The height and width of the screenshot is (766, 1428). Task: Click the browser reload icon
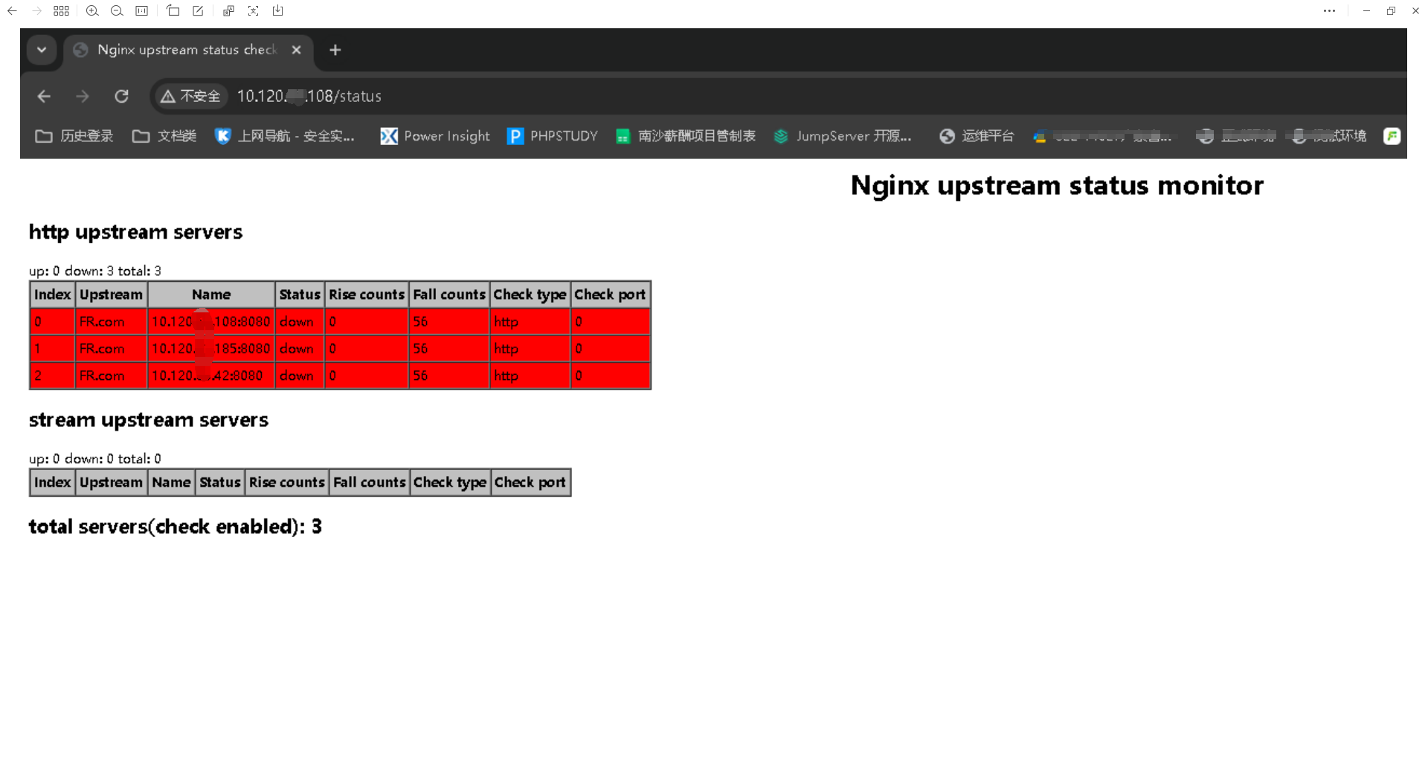[x=121, y=96]
